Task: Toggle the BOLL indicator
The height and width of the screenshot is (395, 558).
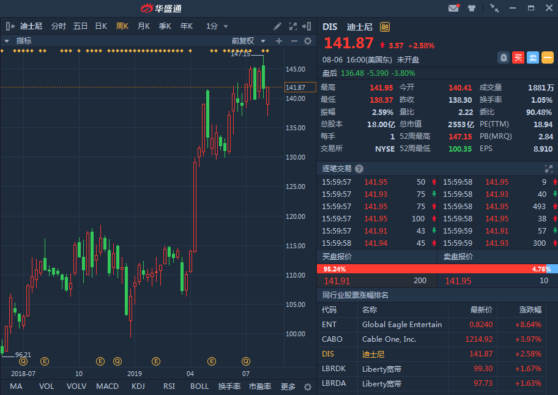Action: [x=199, y=386]
